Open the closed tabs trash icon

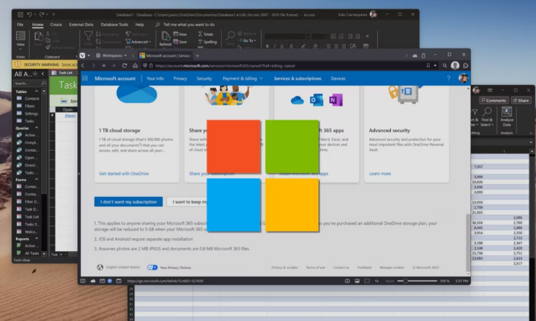click(423, 56)
